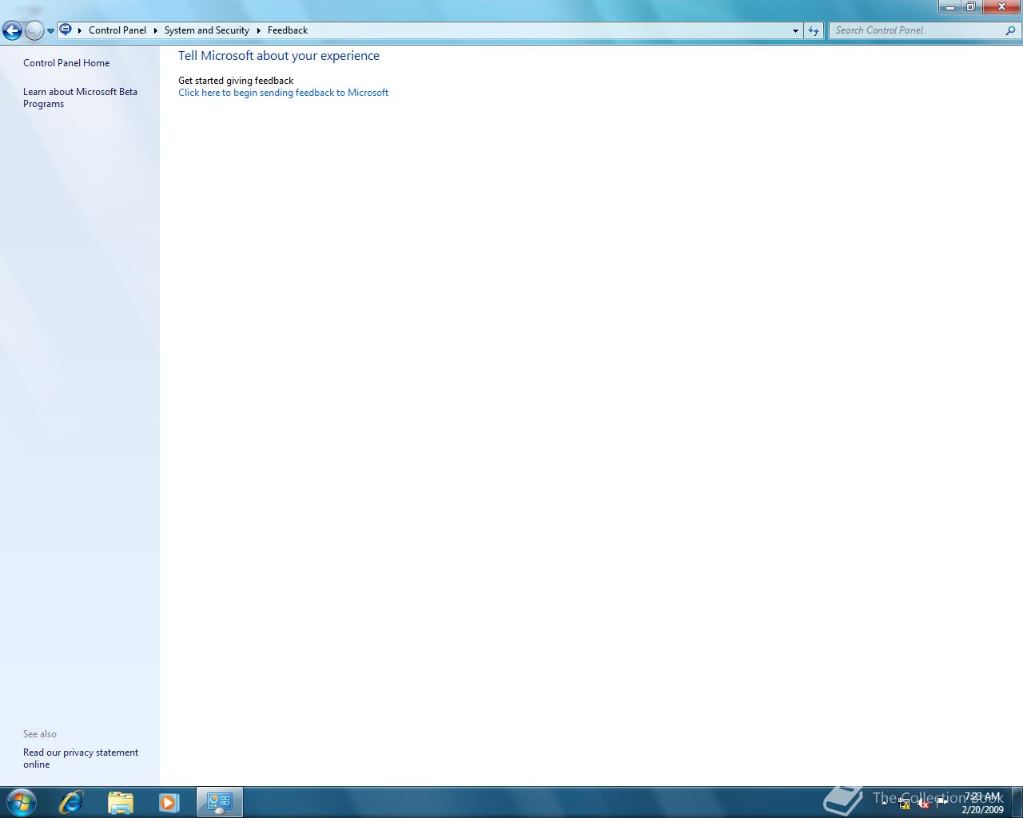Read our privacy statement online
The width and height of the screenshot is (1023, 818).
[x=81, y=758]
